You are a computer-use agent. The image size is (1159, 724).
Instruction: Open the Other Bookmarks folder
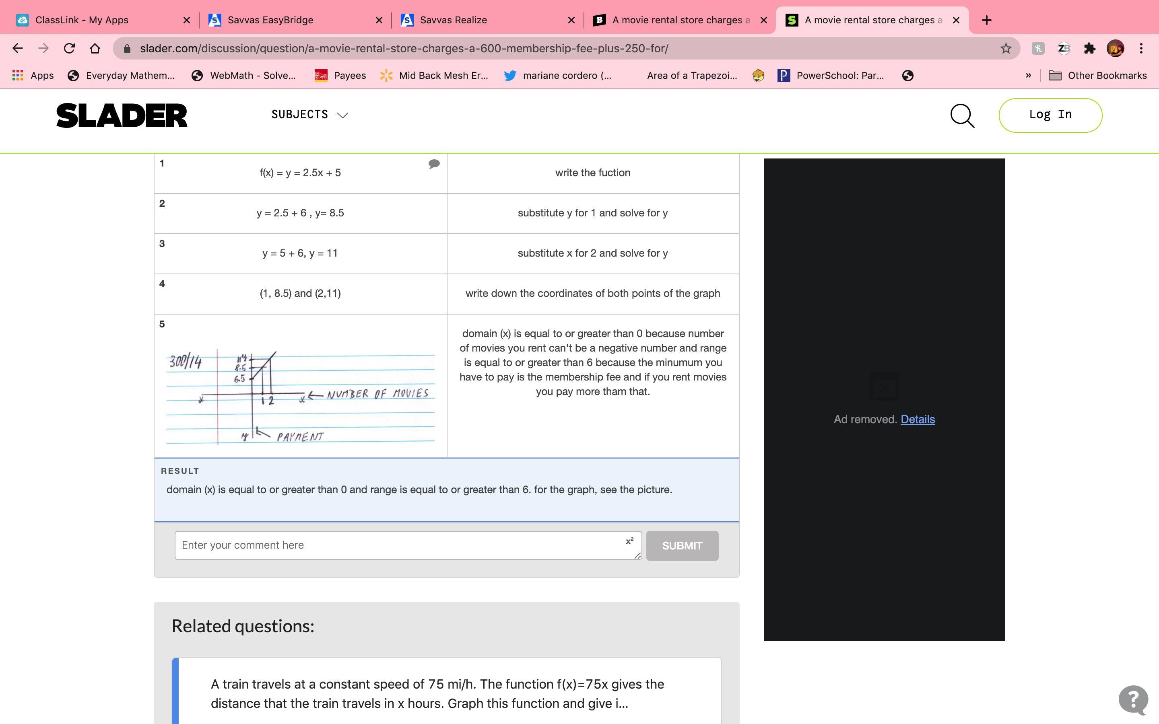1097,76
